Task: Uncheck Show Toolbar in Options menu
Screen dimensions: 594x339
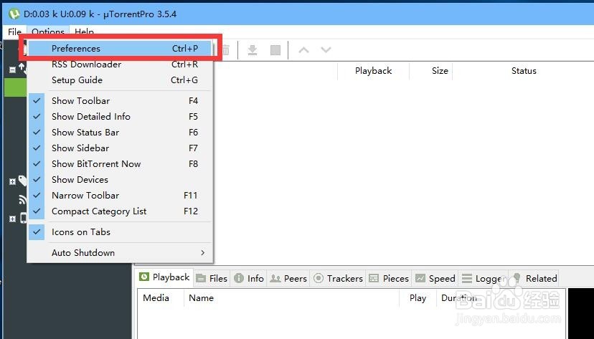Action: point(121,100)
